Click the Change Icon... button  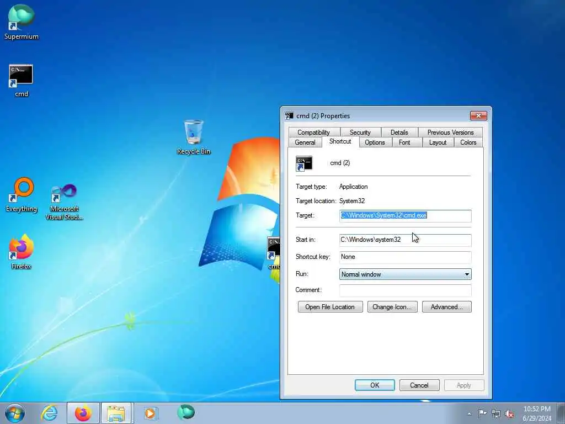pyautogui.click(x=392, y=307)
